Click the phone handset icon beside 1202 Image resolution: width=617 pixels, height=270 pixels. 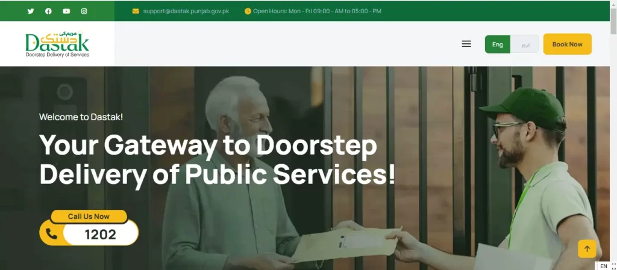(52, 235)
